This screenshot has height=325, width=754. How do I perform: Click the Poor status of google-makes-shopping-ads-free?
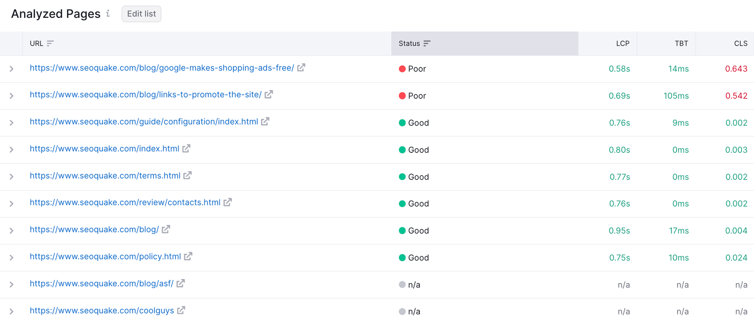[x=412, y=69]
